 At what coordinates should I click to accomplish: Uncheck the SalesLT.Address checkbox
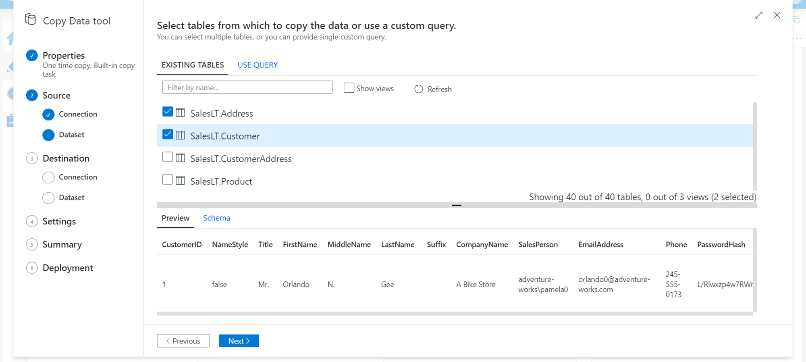point(168,112)
